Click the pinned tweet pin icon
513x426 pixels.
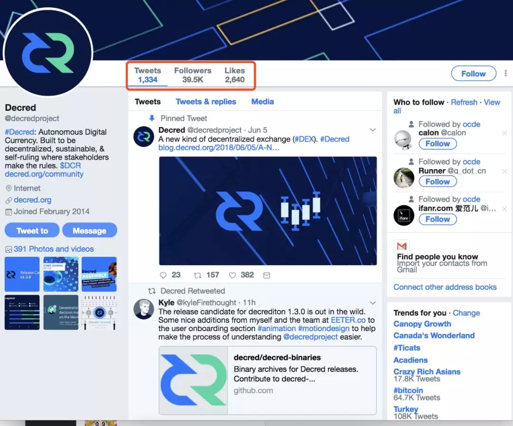[152, 118]
